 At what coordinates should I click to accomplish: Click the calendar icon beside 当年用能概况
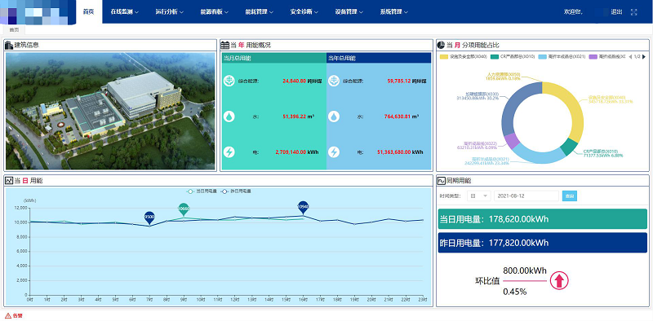click(225, 45)
